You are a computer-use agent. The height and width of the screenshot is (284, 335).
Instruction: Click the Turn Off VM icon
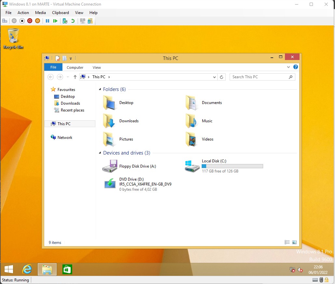22,21
